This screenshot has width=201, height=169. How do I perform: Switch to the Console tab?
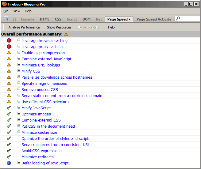click(x=28, y=19)
